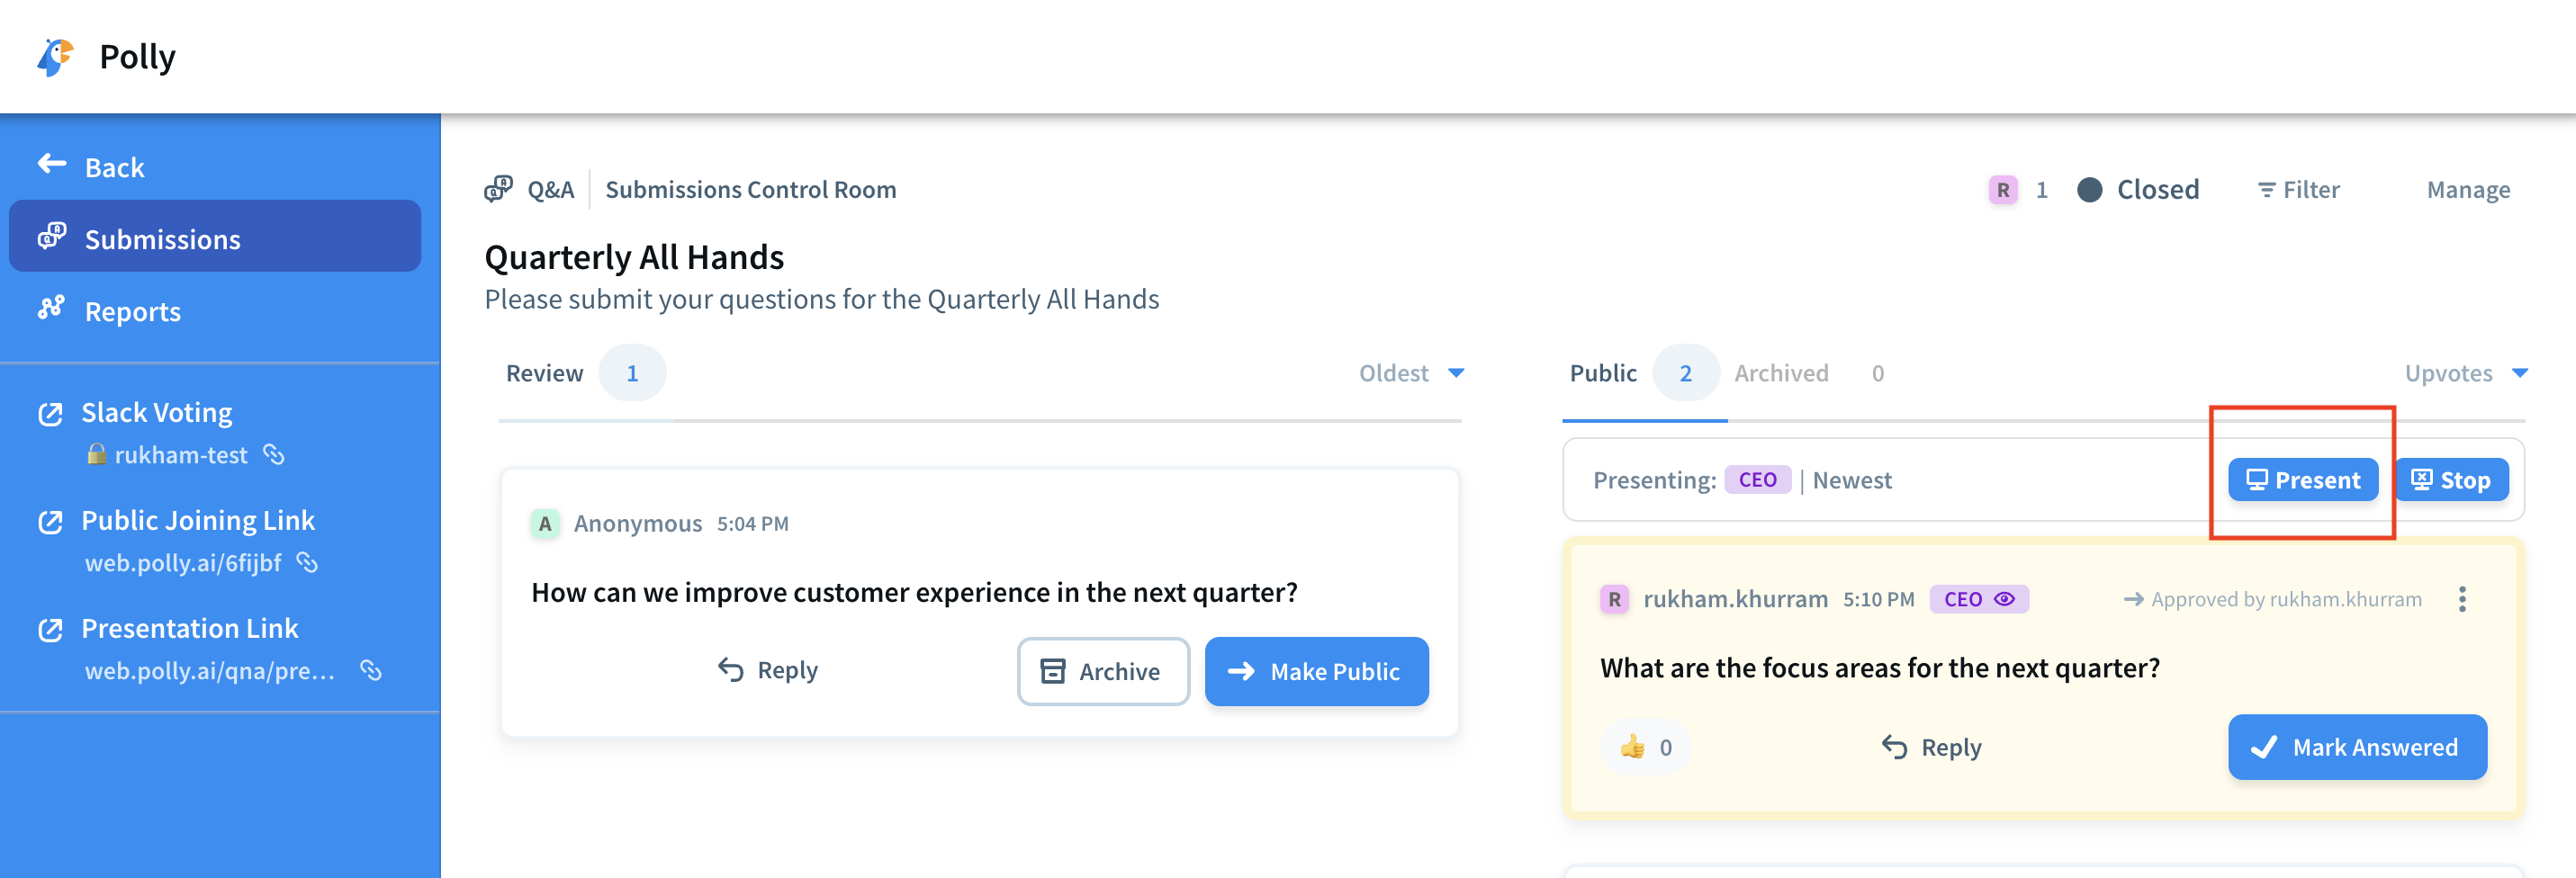Click the back arrow in sidebar

pos(52,165)
